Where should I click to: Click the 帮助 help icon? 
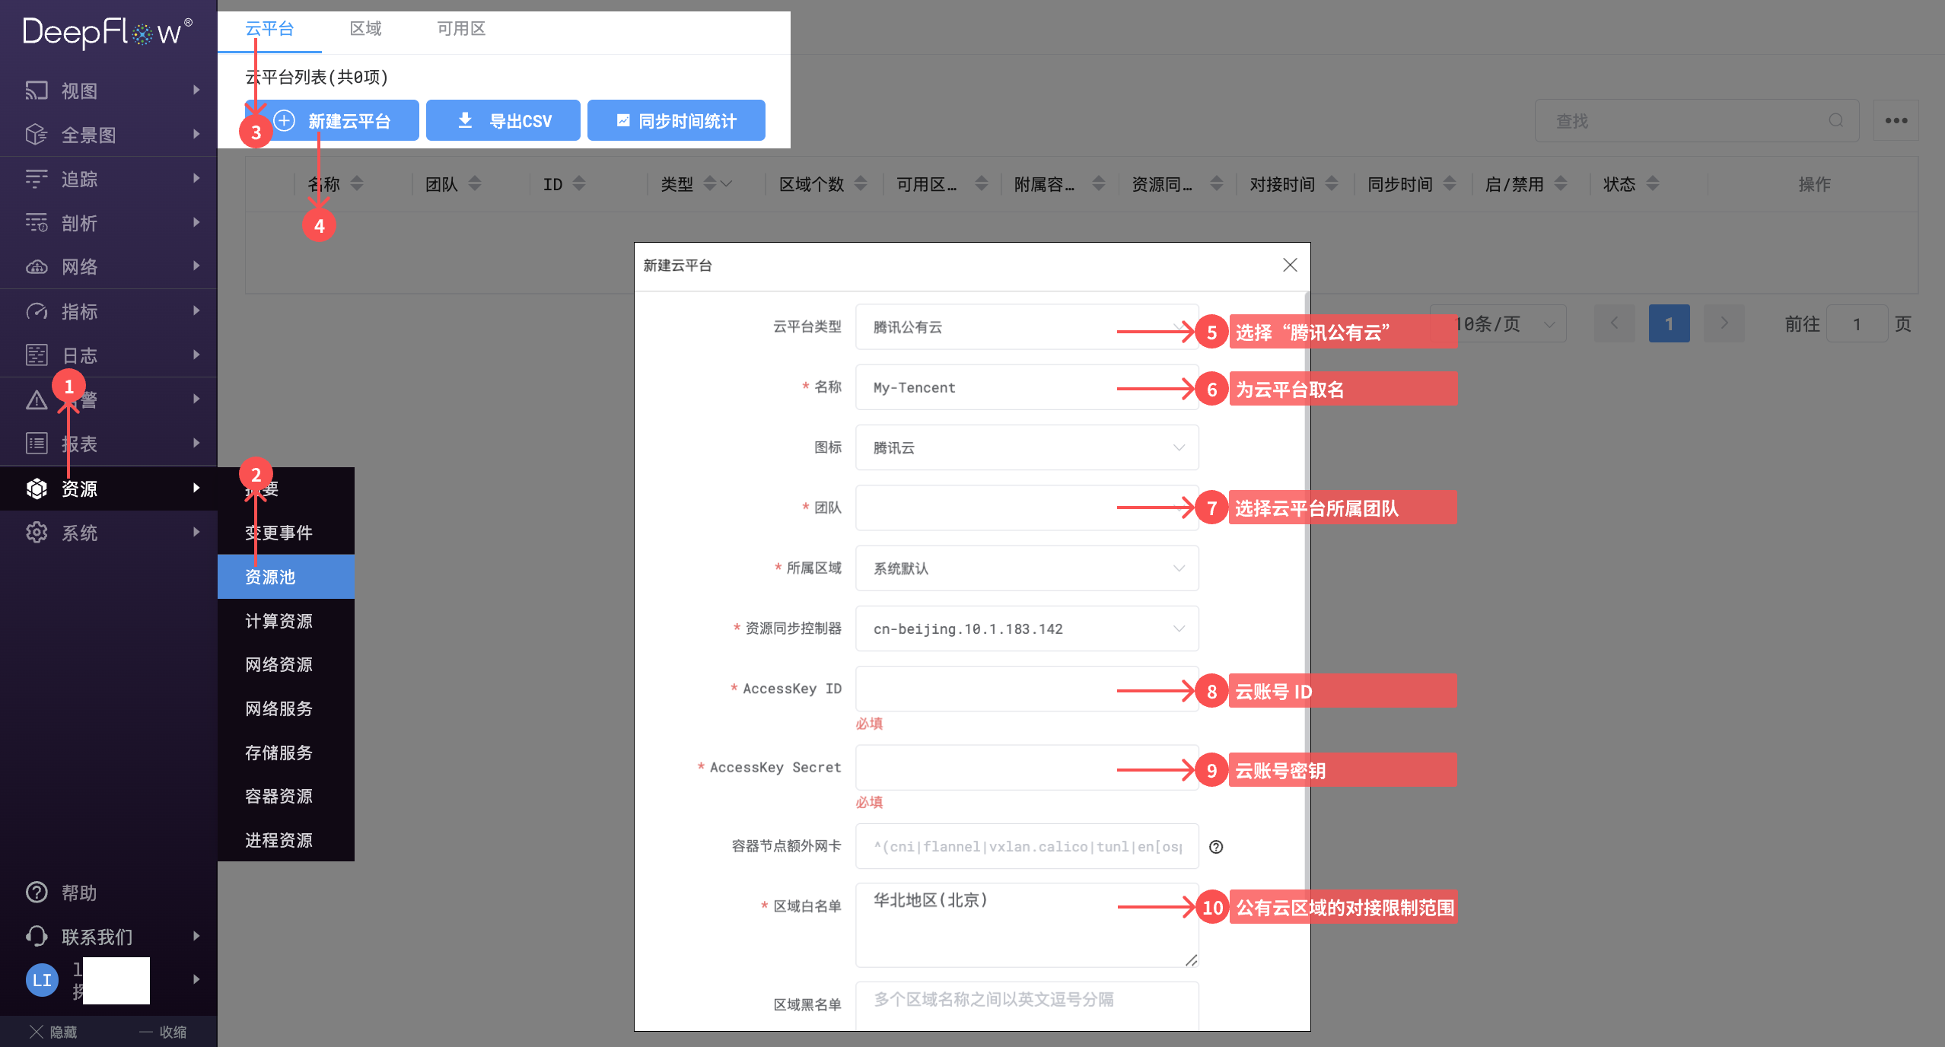pyautogui.click(x=36, y=891)
